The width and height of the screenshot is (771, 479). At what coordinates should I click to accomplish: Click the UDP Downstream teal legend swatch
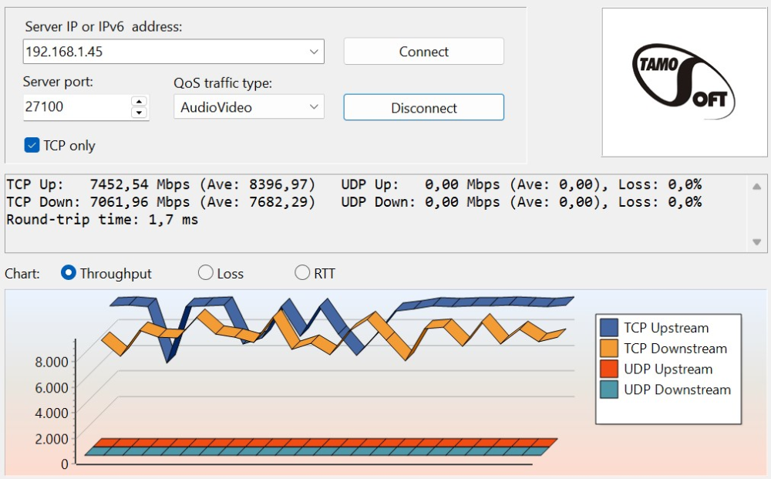coord(609,390)
